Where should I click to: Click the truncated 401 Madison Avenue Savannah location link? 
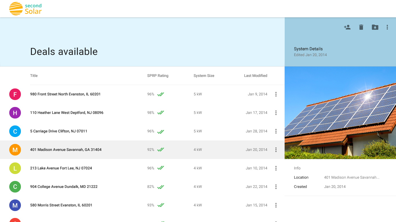pyautogui.click(x=352, y=177)
